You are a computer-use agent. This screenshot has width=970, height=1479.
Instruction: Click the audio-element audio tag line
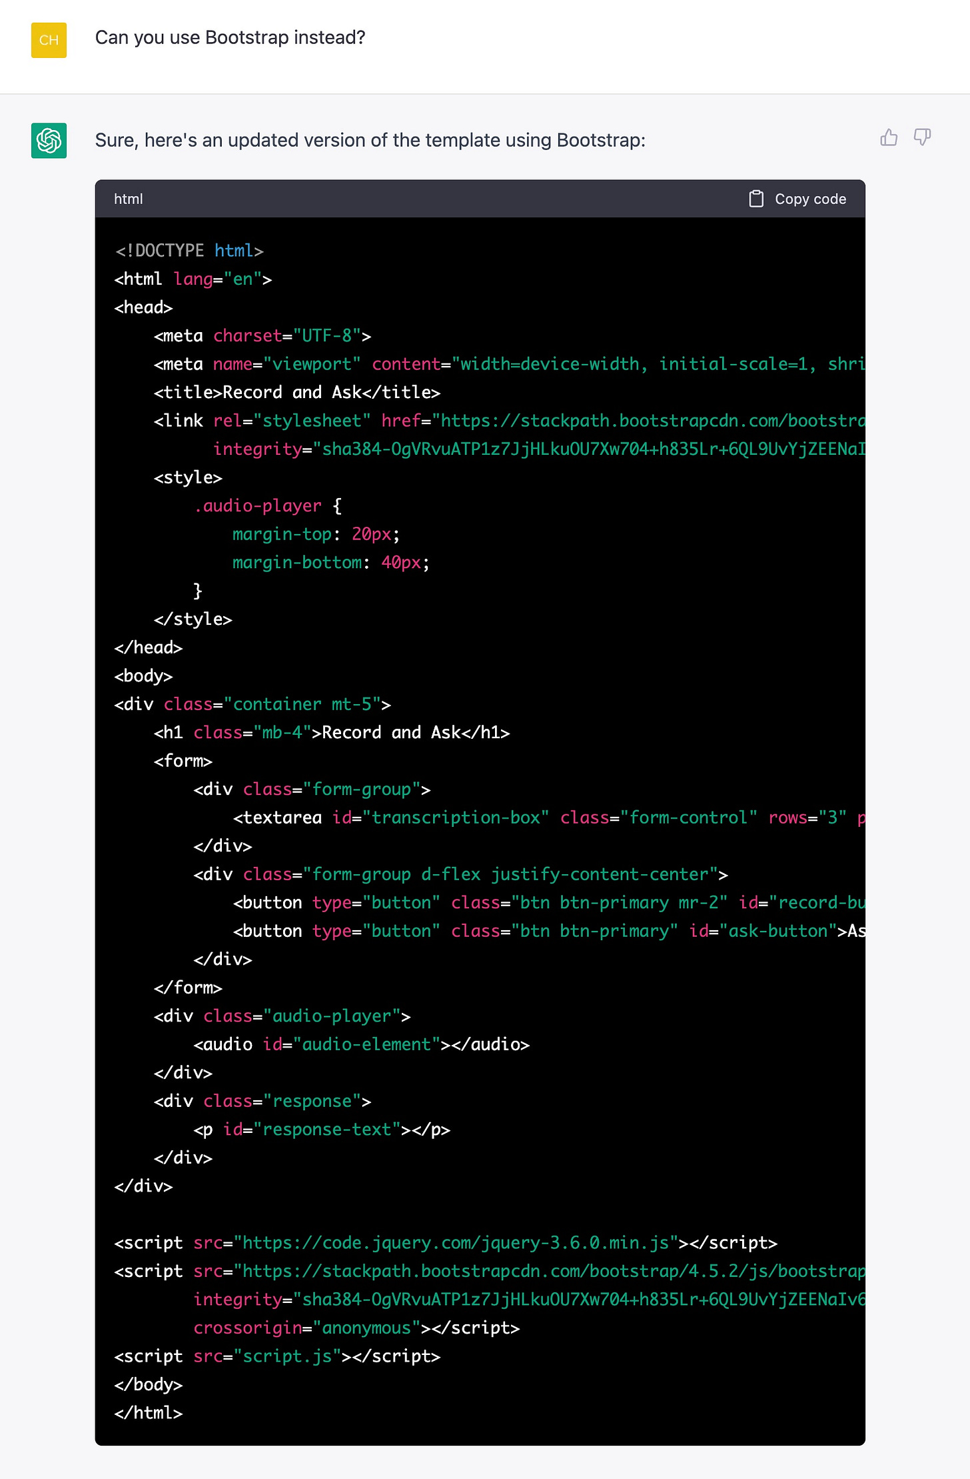pos(362,1044)
